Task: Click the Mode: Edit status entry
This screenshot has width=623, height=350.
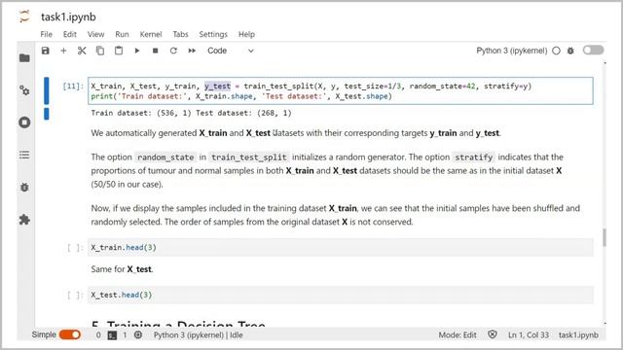Action: (x=458, y=335)
